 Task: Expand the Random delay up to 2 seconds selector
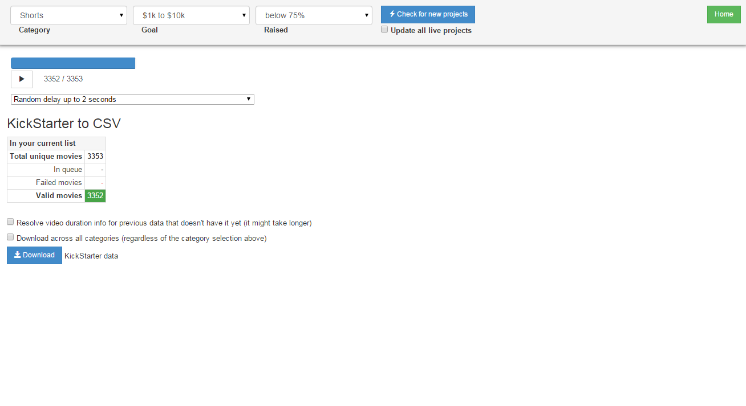point(132,99)
